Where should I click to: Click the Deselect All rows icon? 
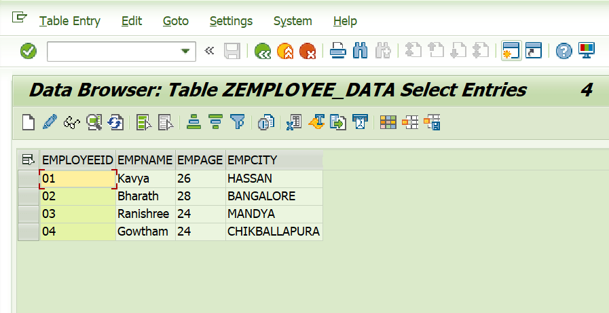click(x=166, y=123)
